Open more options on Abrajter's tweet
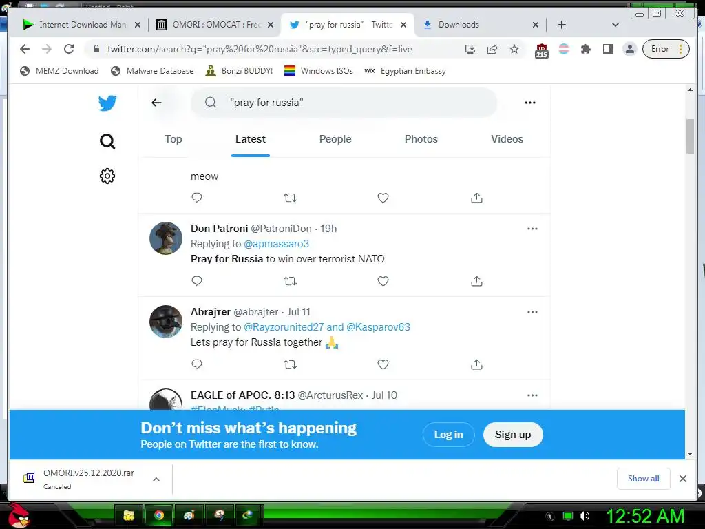The height and width of the screenshot is (529, 705). coord(532,312)
